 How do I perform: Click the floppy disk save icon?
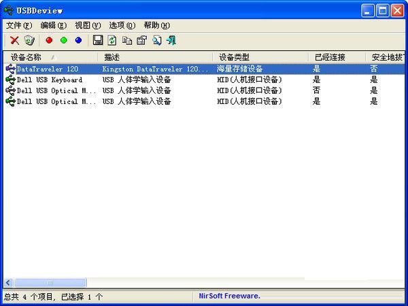pos(98,40)
